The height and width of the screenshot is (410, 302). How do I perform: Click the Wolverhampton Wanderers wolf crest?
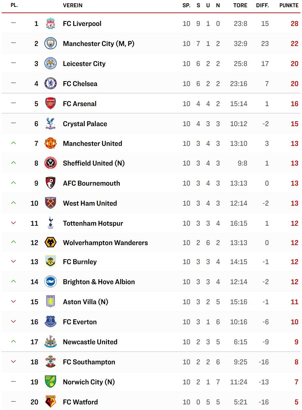[x=51, y=243]
